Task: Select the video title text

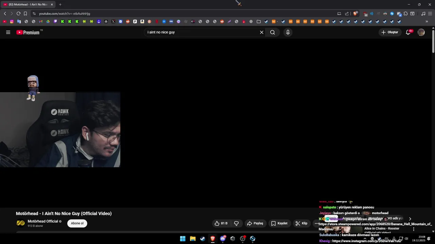Action: tap(64, 213)
